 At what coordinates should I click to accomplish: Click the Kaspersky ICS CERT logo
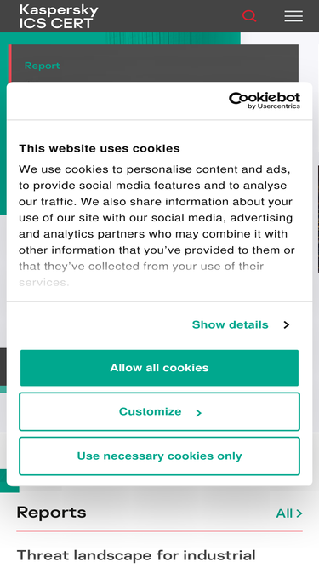pyautogui.click(x=59, y=16)
